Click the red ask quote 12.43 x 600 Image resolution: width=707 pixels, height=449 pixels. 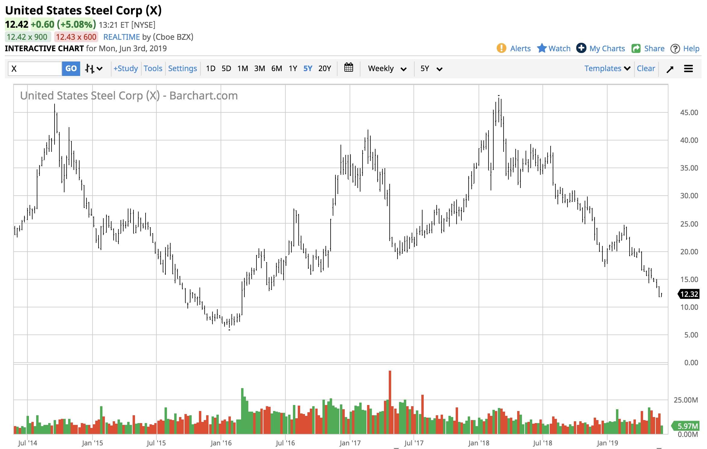(x=76, y=37)
